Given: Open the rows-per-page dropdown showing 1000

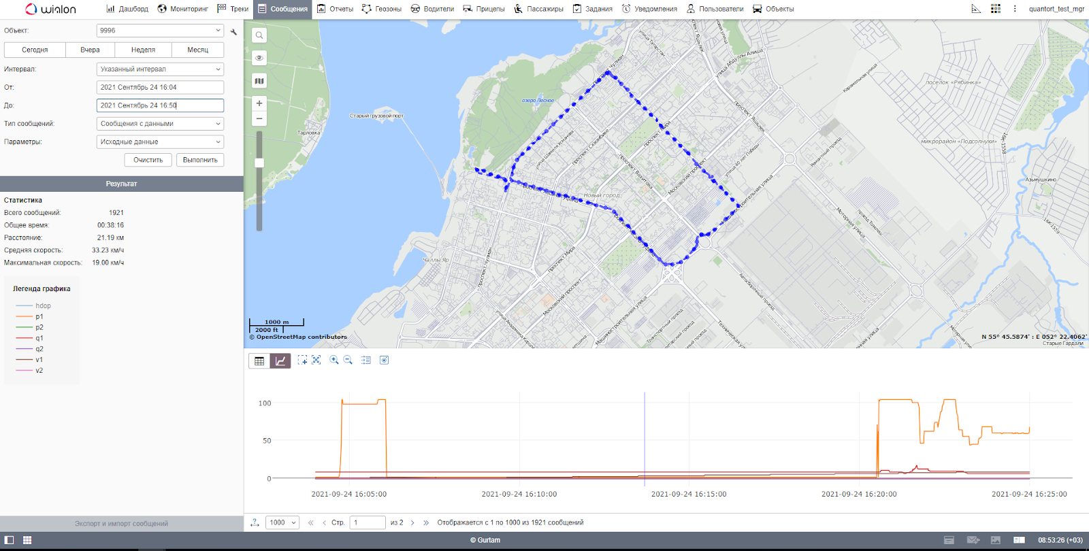Looking at the screenshot, I should click(x=282, y=522).
